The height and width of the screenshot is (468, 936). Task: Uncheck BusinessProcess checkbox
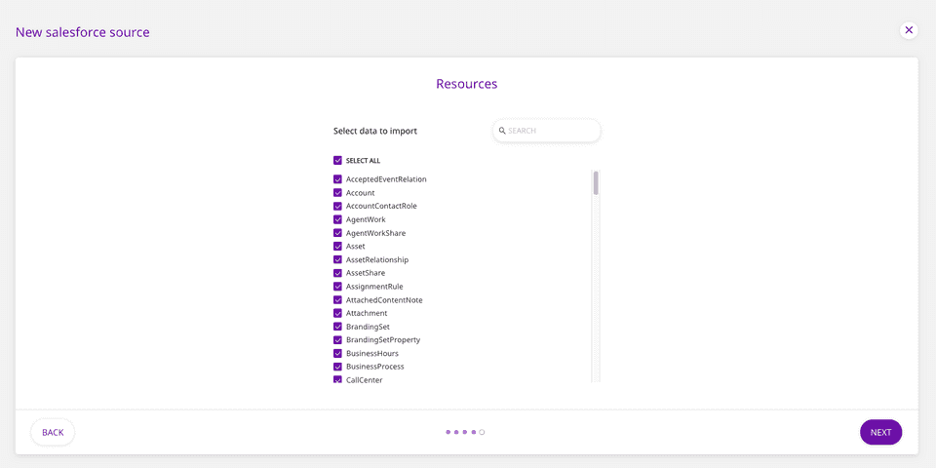[337, 367]
